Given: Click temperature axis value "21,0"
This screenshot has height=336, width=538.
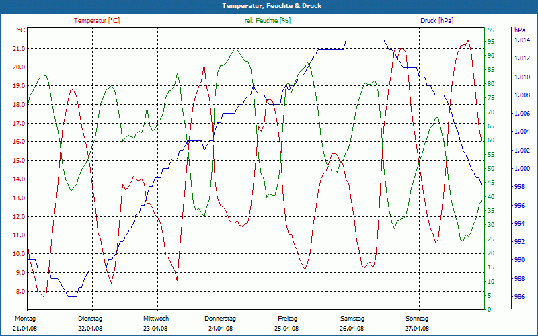Looking at the screenshot, I should pos(20,48).
